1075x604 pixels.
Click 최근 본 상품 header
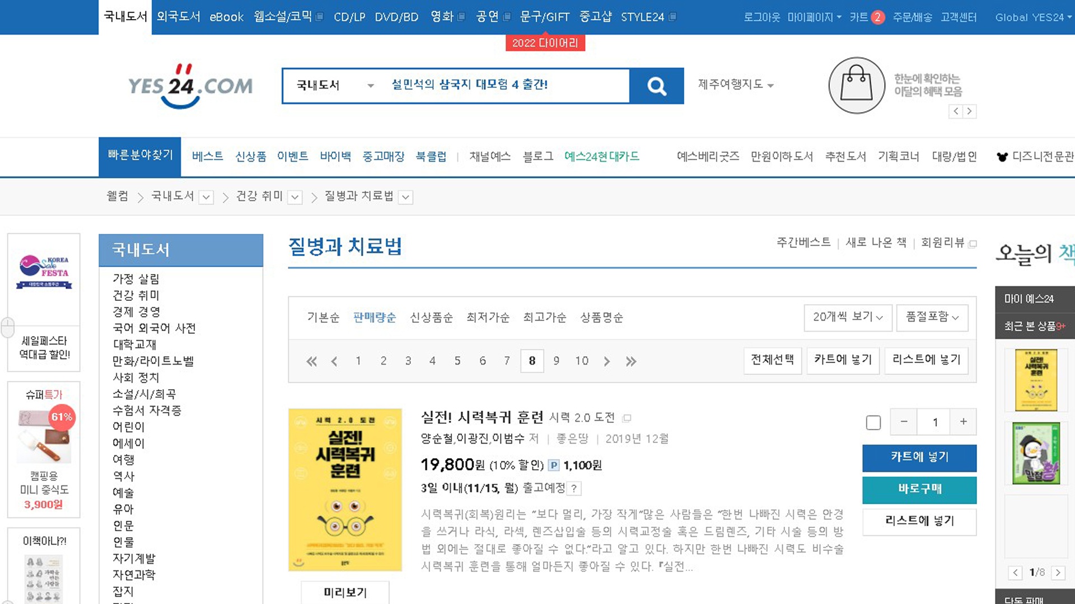pos(1035,326)
